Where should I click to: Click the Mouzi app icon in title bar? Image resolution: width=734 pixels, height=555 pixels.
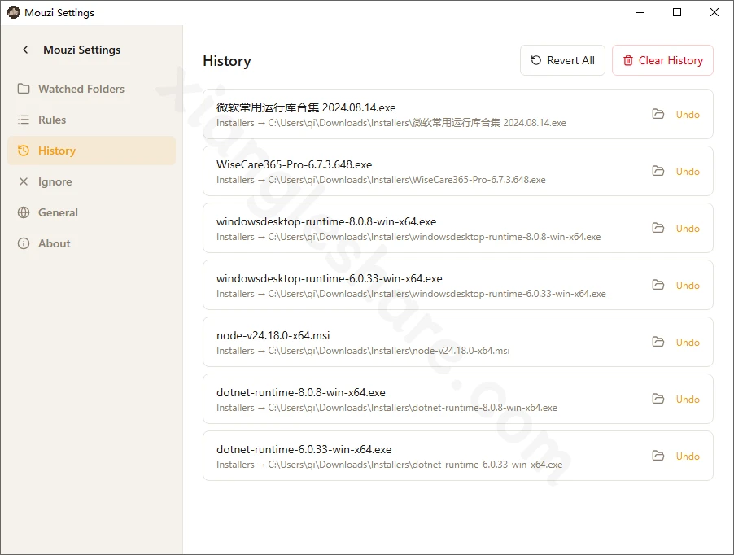tap(14, 13)
